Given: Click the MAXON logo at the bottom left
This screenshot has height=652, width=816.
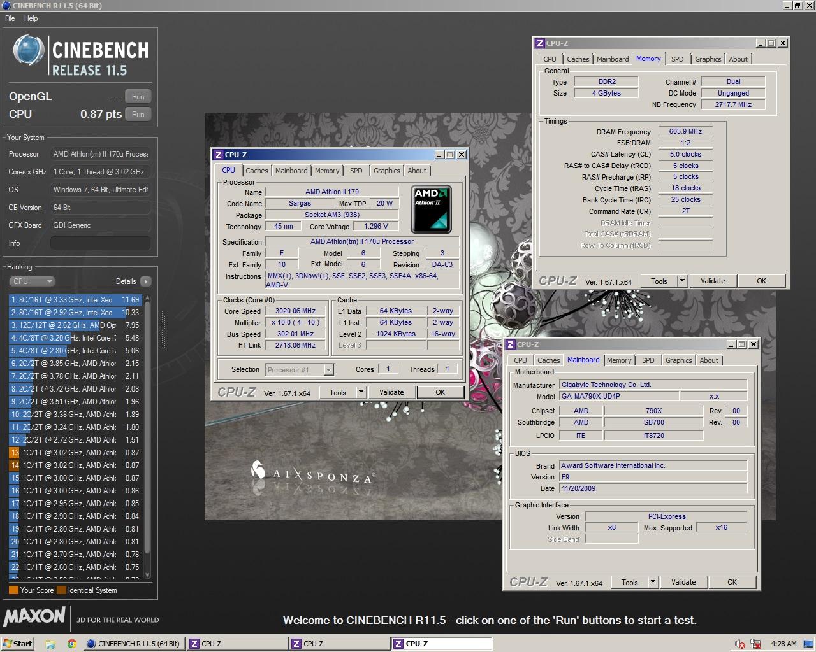Looking at the screenshot, I should pos(35,616).
